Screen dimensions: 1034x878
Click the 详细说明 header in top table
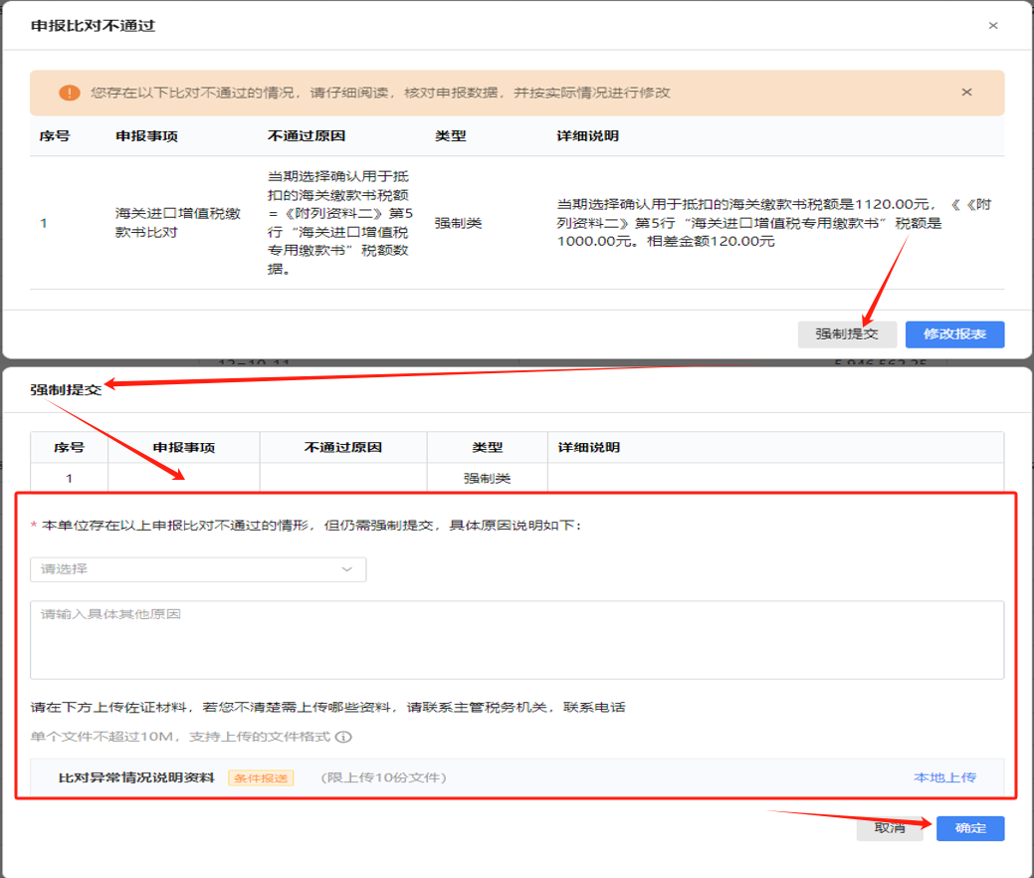click(x=587, y=136)
